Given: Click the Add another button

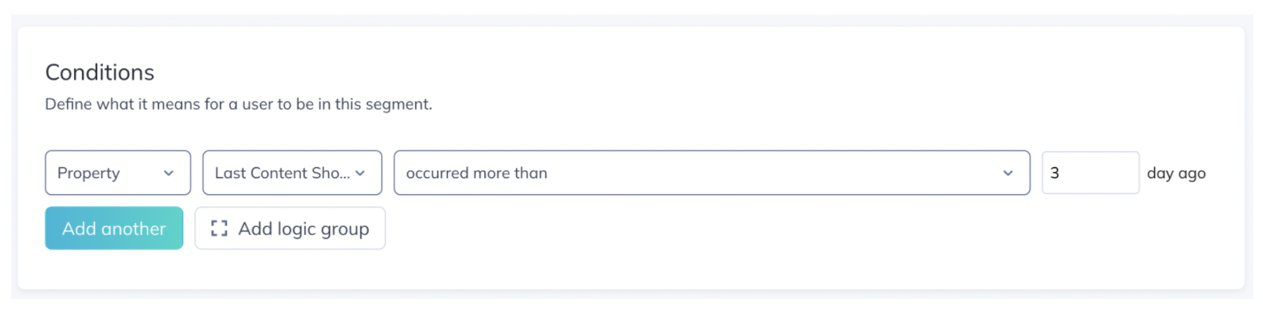Looking at the screenshot, I should point(114,229).
